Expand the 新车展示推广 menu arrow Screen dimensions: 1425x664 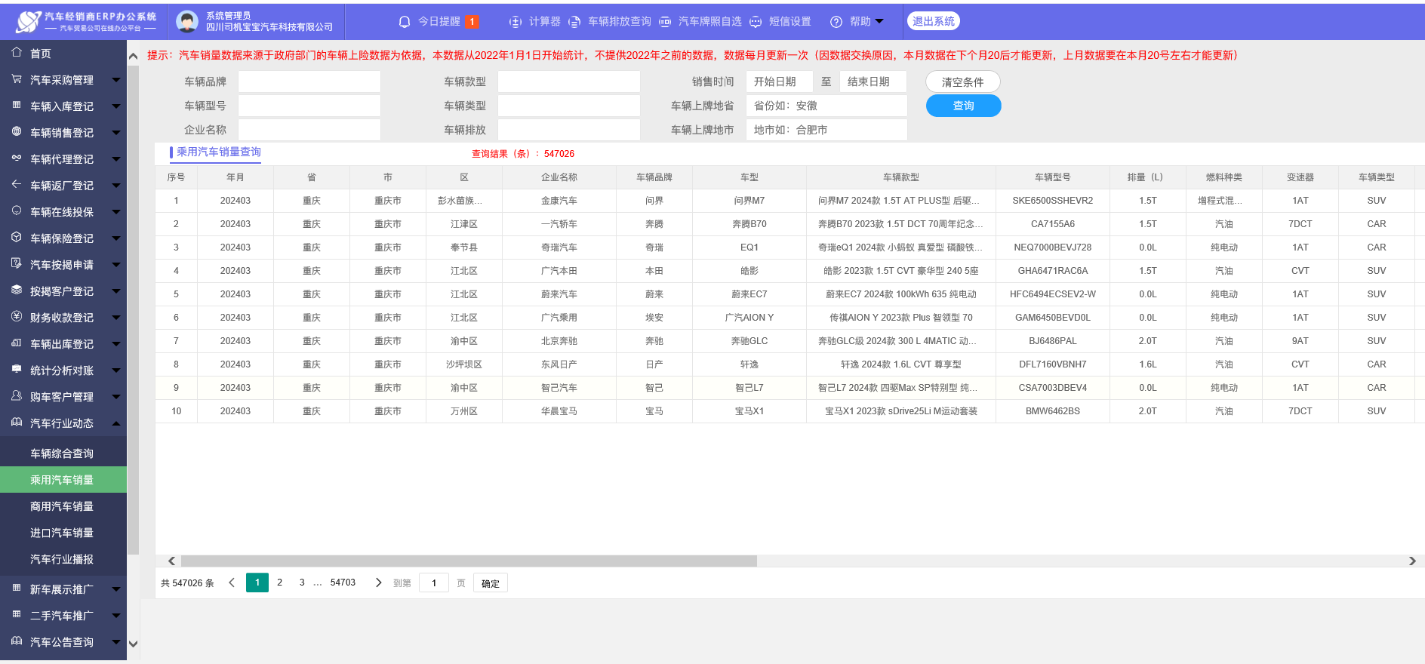point(115,589)
